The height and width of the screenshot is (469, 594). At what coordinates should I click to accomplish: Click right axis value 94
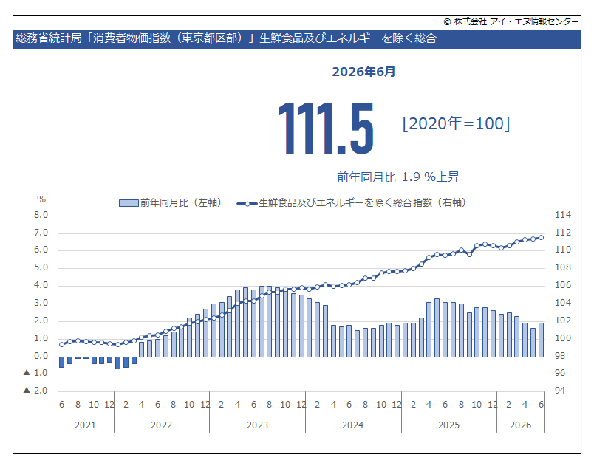[x=560, y=390]
